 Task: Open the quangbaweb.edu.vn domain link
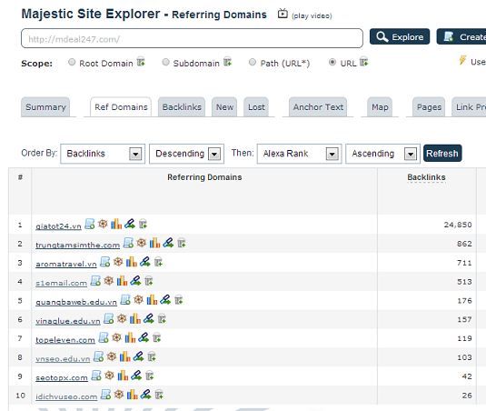click(76, 302)
